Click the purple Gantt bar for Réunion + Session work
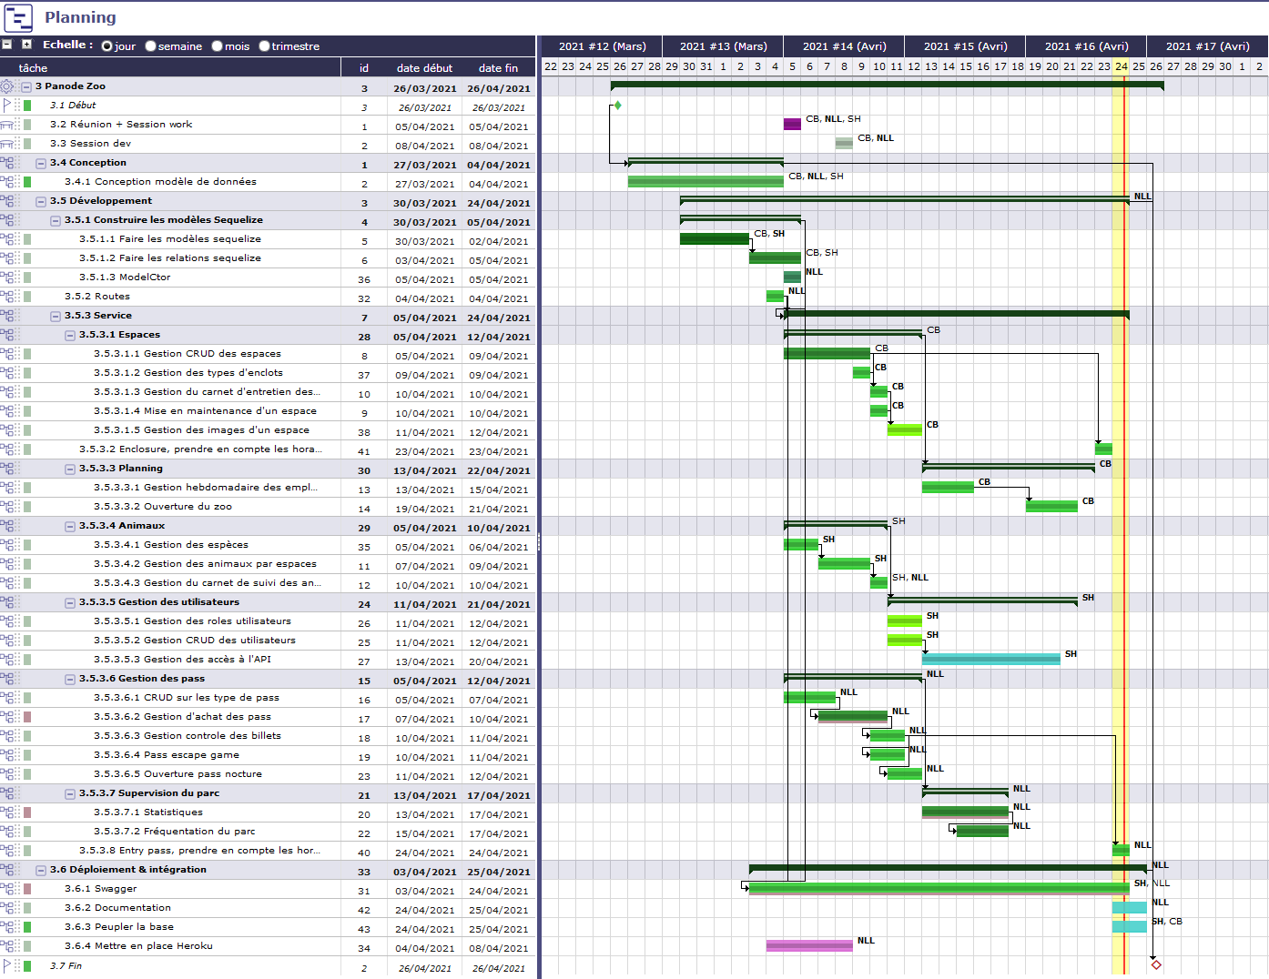Image resolution: width=1269 pixels, height=979 pixels. coord(792,124)
